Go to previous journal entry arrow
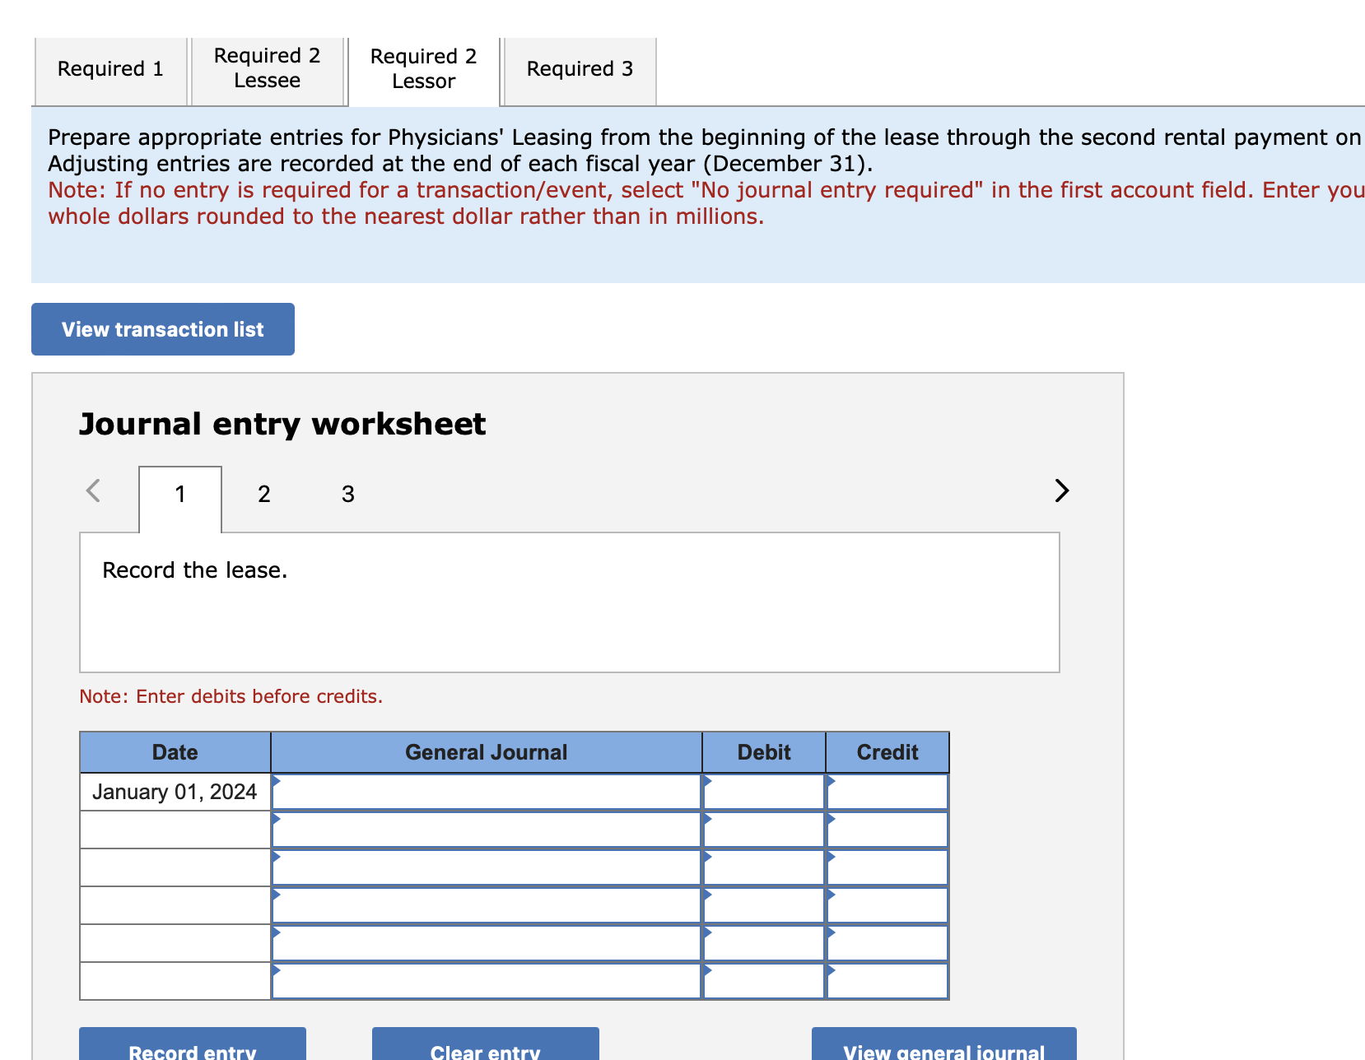 (93, 490)
